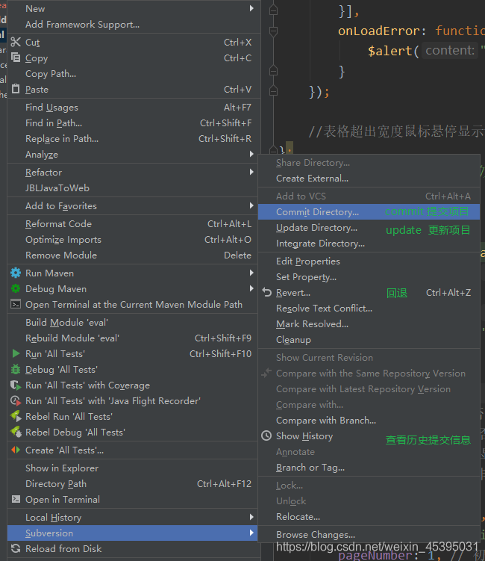Choose Mark Resolved... entry

(369, 323)
